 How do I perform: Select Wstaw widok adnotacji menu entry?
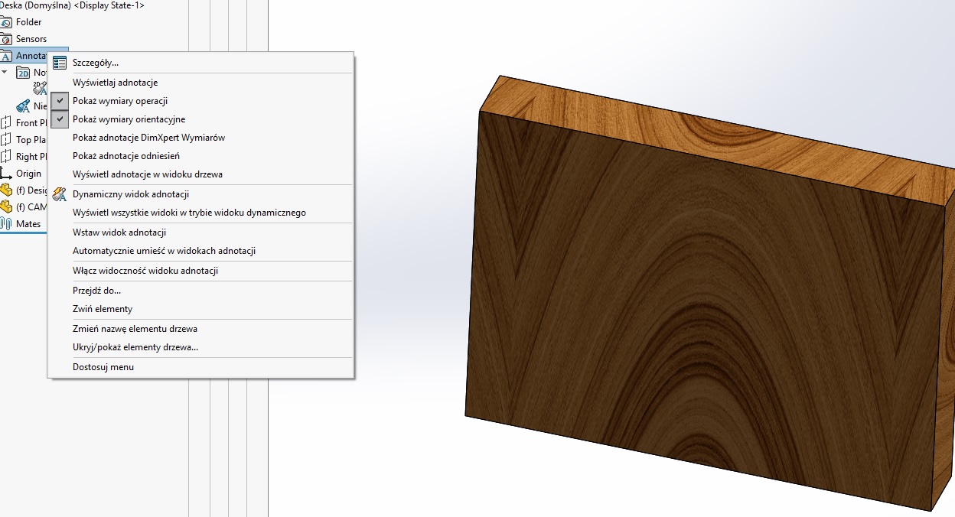119,232
